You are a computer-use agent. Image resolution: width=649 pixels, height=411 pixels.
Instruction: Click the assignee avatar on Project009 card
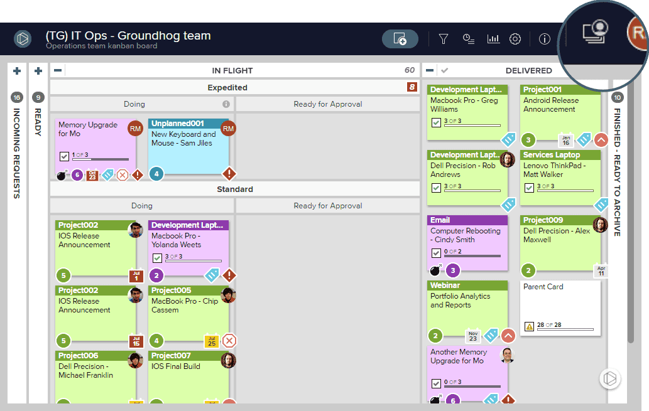600,225
